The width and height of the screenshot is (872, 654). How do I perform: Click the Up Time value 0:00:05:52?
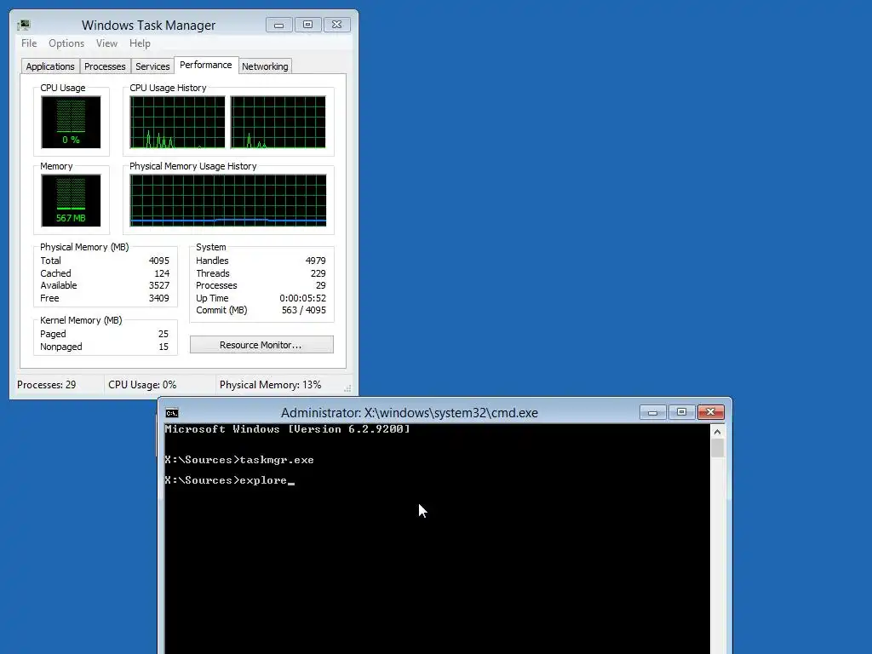coord(302,299)
